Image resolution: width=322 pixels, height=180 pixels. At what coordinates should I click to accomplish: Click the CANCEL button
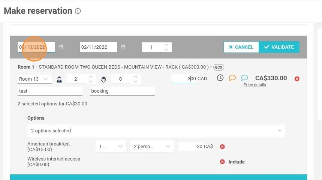click(241, 47)
